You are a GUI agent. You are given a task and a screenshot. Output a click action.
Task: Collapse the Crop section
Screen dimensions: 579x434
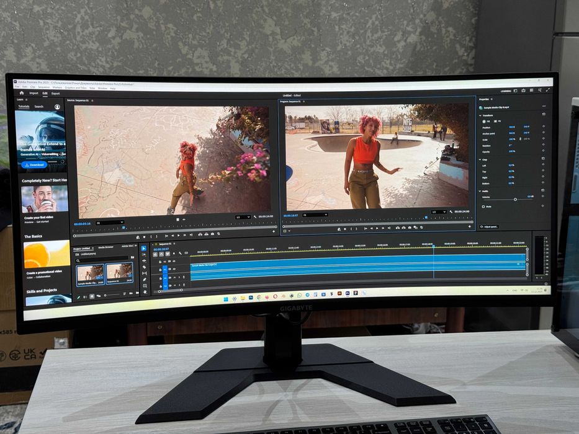(x=480, y=160)
